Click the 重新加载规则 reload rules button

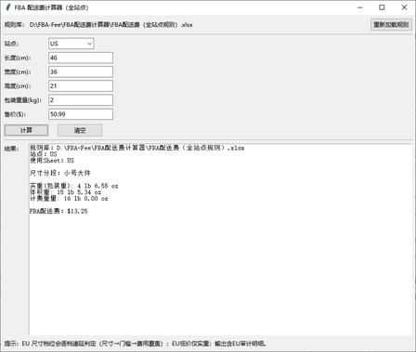pyautogui.click(x=391, y=24)
